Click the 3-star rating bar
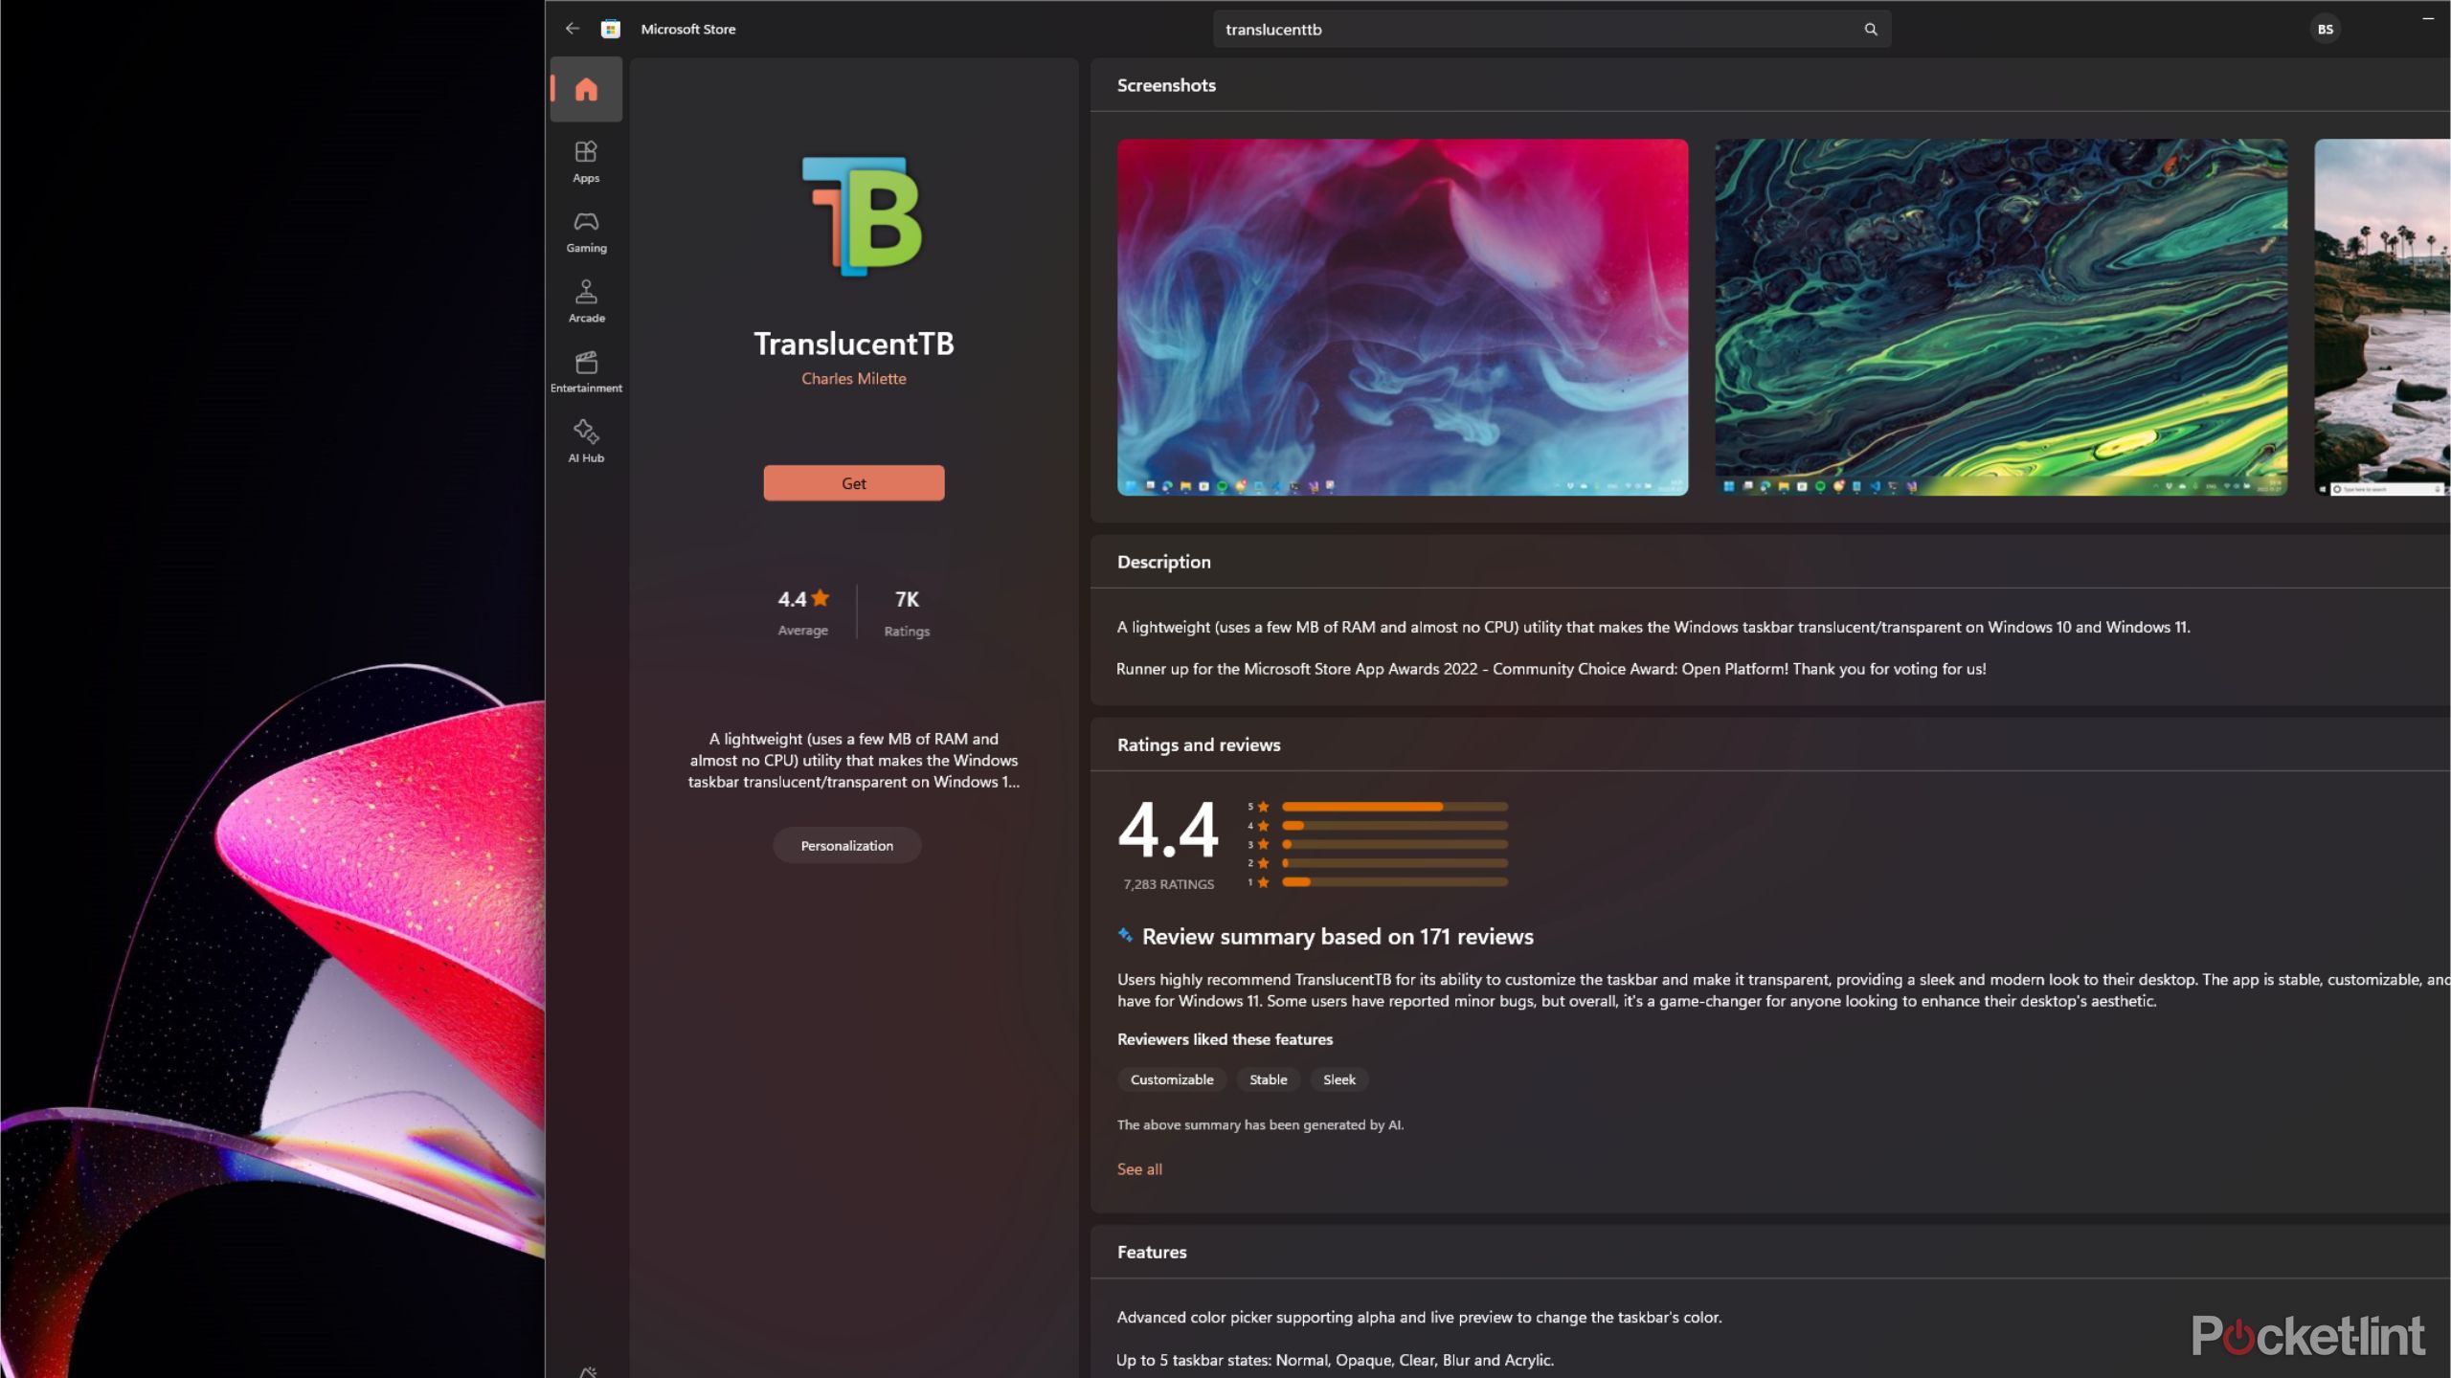Screen dimensions: 2451x1378 click(x=1395, y=844)
